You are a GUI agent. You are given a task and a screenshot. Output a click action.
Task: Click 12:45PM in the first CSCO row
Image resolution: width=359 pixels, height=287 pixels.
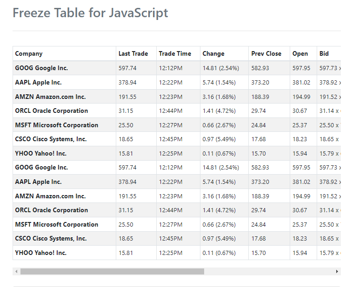(171, 139)
